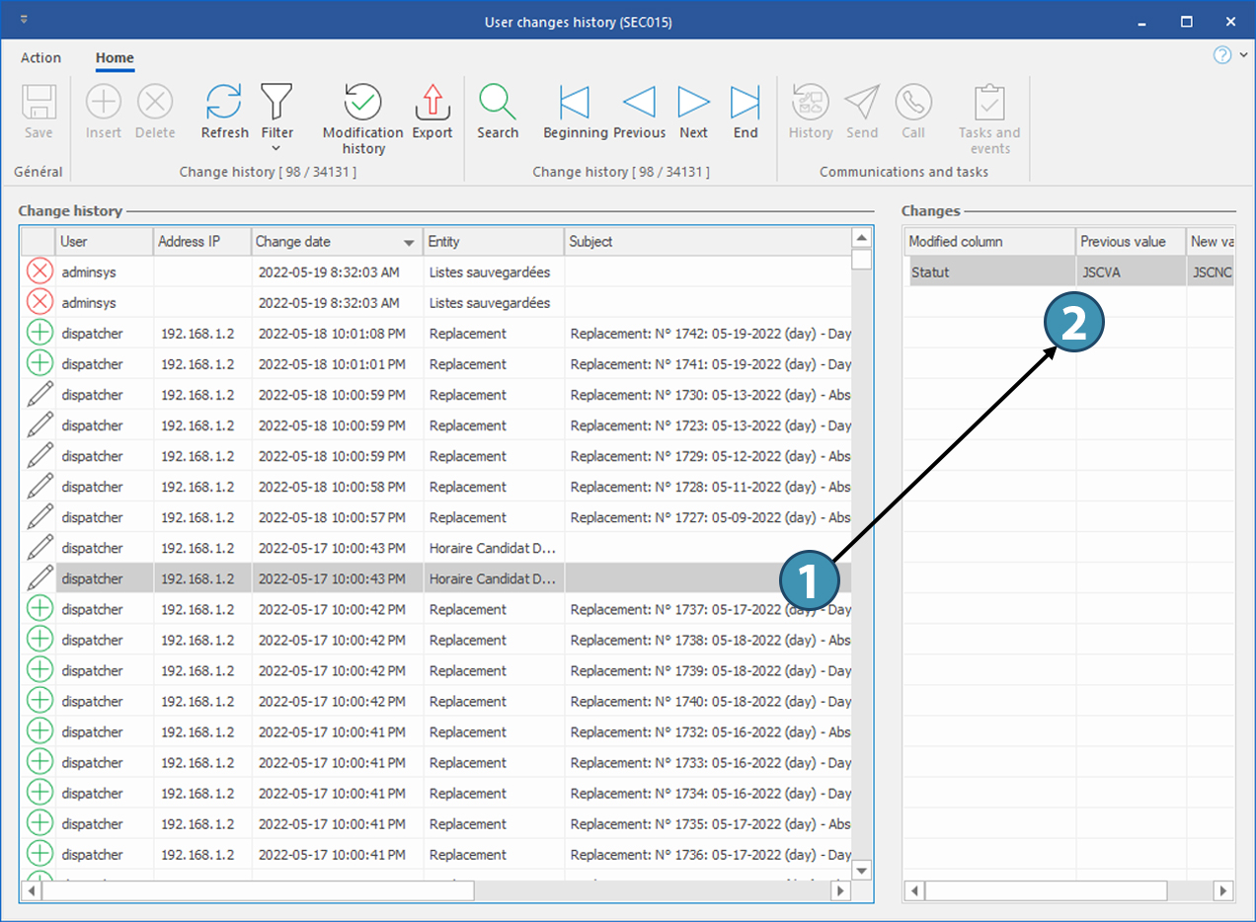Click the Entity column header

(492, 242)
